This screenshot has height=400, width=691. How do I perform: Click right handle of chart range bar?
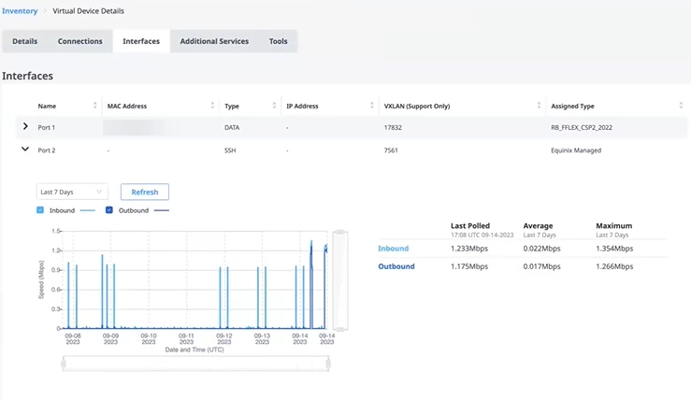328,364
